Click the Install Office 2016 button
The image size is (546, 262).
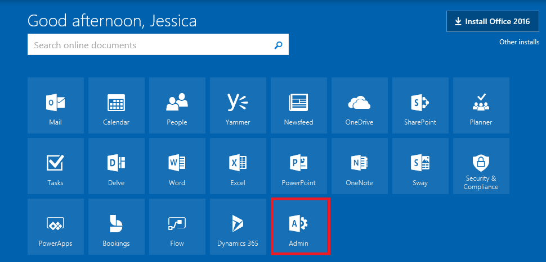[x=493, y=22]
